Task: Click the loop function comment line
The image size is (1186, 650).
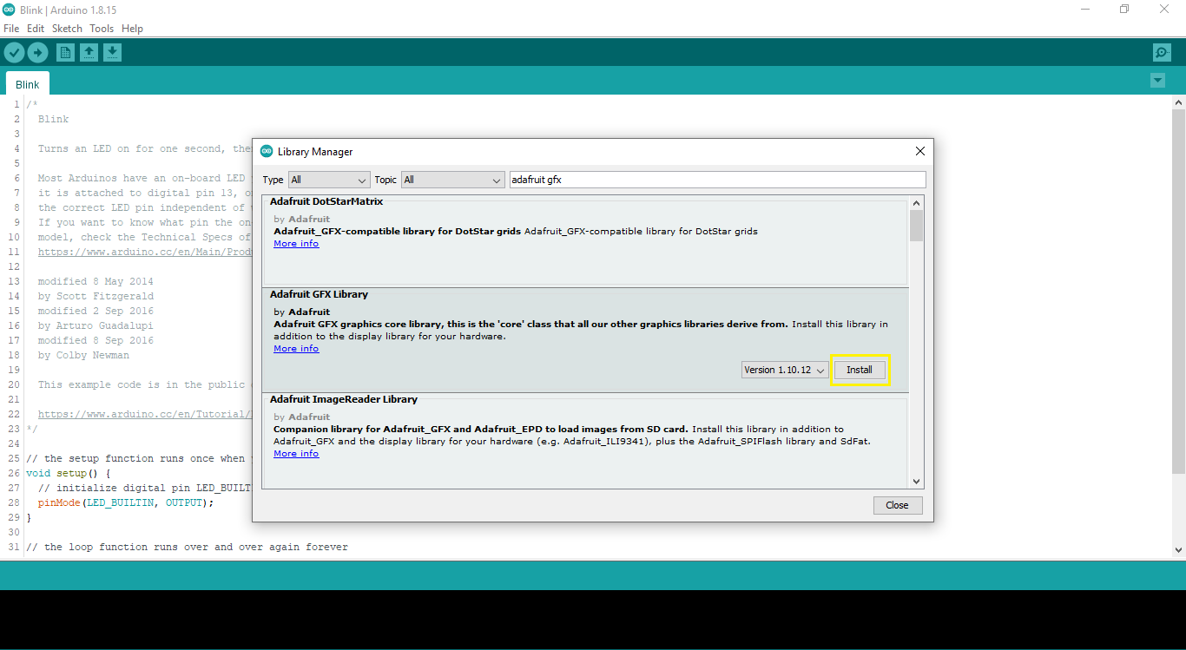Action: tap(187, 547)
